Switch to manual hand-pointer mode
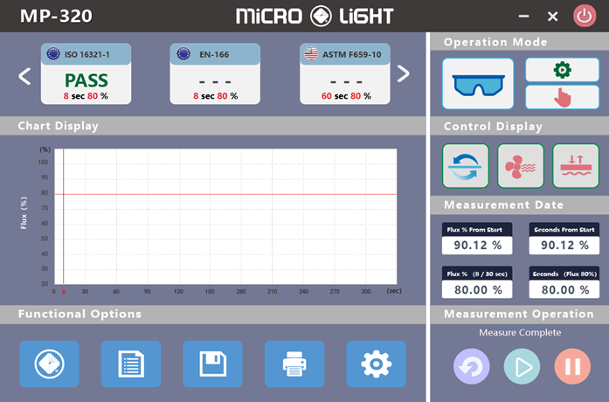 [x=562, y=97]
